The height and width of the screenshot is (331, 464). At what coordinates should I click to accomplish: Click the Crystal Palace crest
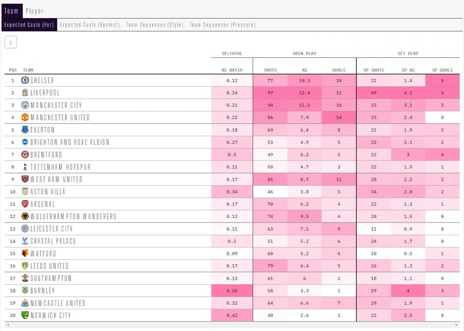(x=25, y=241)
